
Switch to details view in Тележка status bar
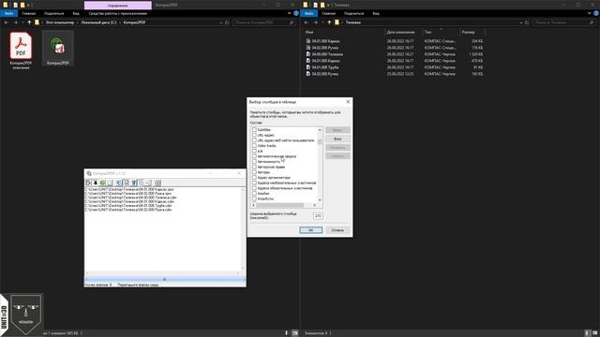coord(588,333)
